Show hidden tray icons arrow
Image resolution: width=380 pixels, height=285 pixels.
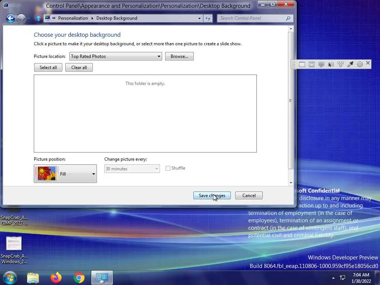coord(334,278)
